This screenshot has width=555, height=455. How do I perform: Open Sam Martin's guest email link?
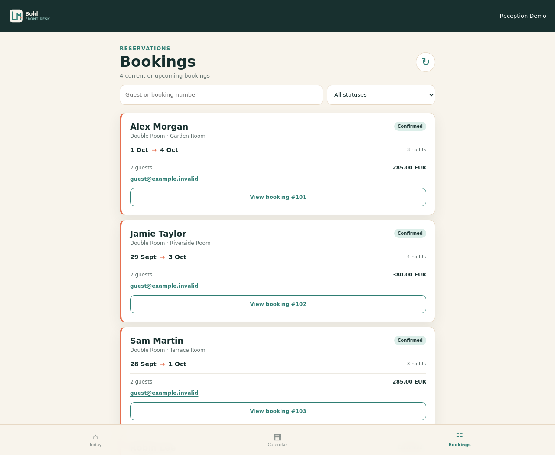point(164,393)
